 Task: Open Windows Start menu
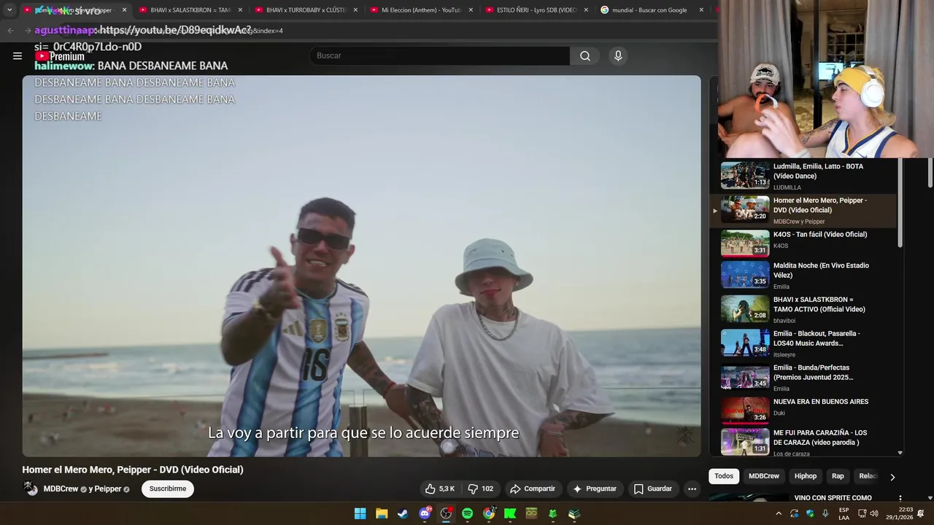360,513
